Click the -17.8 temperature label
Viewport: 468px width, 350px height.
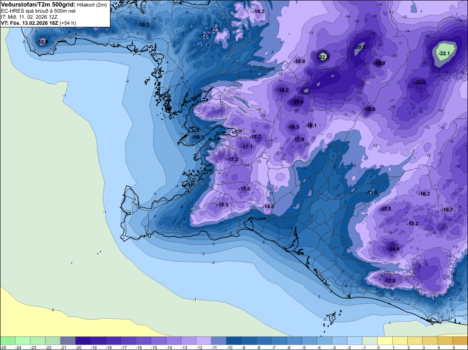(389, 281)
